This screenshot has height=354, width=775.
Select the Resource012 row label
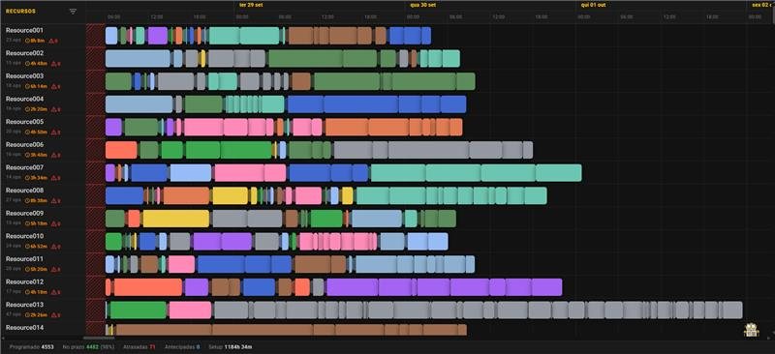coord(25,282)
